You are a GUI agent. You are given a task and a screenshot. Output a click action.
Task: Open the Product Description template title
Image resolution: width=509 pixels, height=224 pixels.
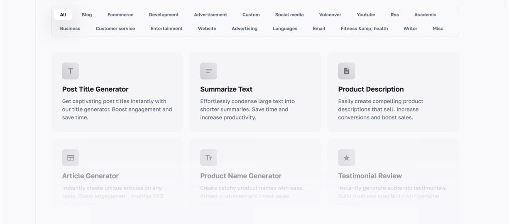coord(371,89)
